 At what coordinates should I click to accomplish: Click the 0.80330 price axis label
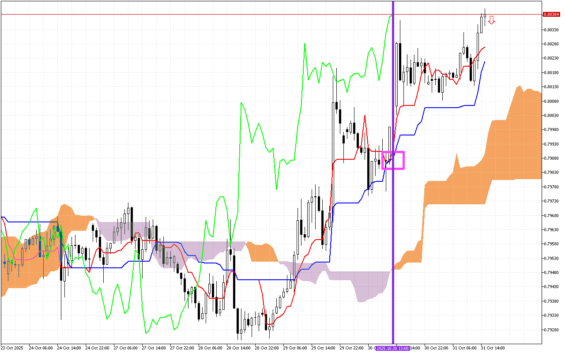(x=552, y=30)
